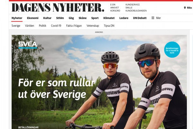Click the E-DN link

click(x=113, y=5)
